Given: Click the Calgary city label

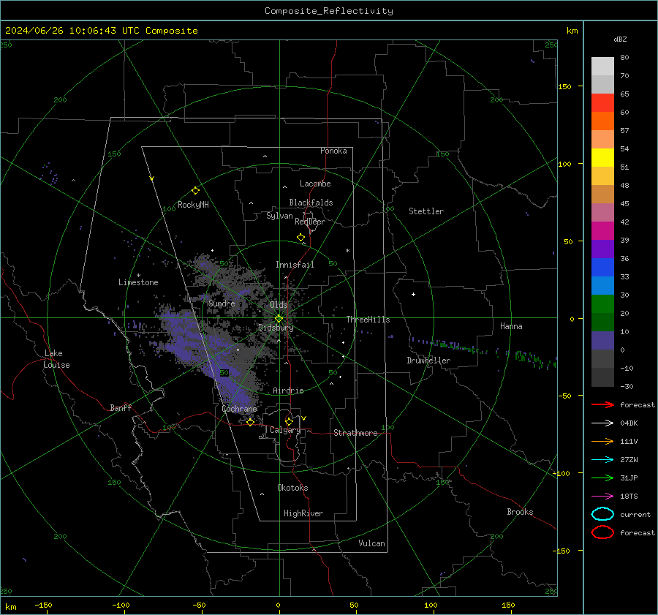Looking at the screenshot, I should click(285, 430).
